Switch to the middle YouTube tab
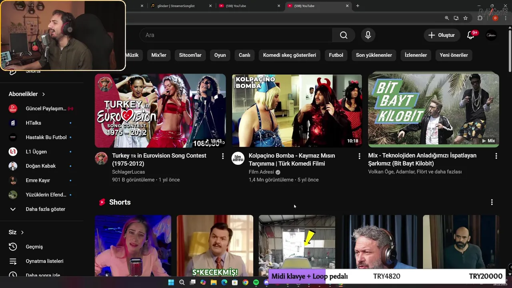Image resolution: width=512 pixels, height=288 pixels. [x=250, y=6]
